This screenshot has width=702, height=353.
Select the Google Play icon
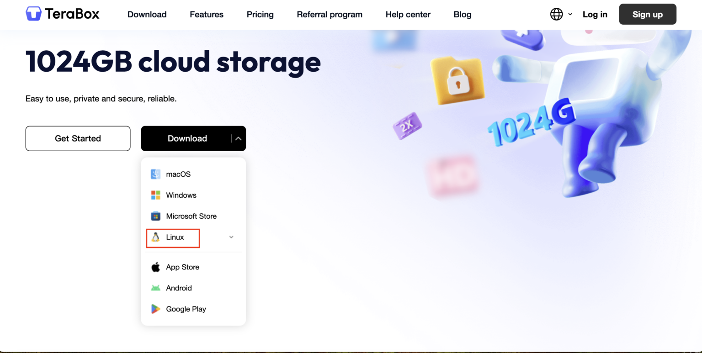[x=155, y=309]
